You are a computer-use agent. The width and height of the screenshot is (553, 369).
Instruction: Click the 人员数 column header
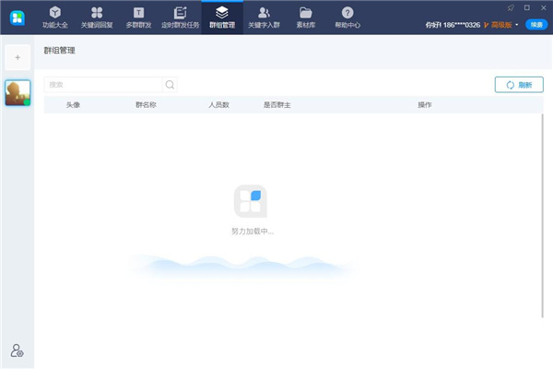218,105
